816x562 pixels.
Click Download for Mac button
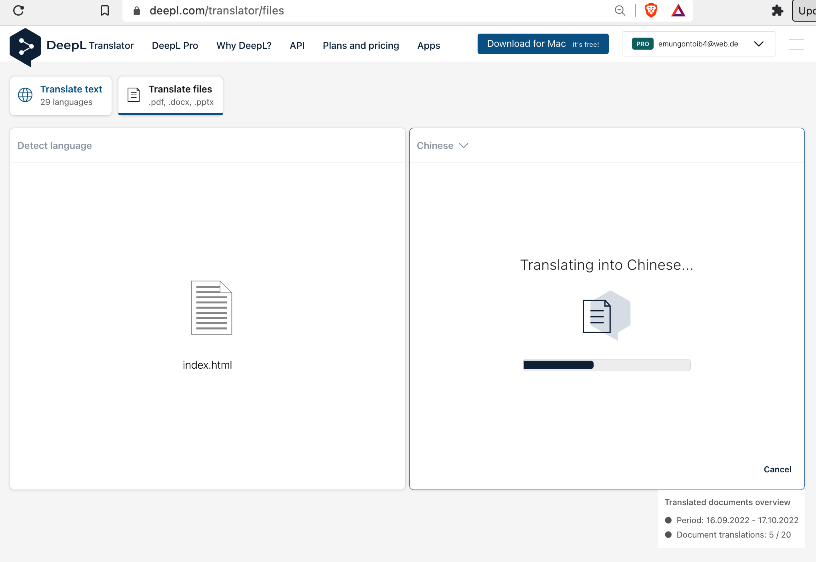[543, 44]
